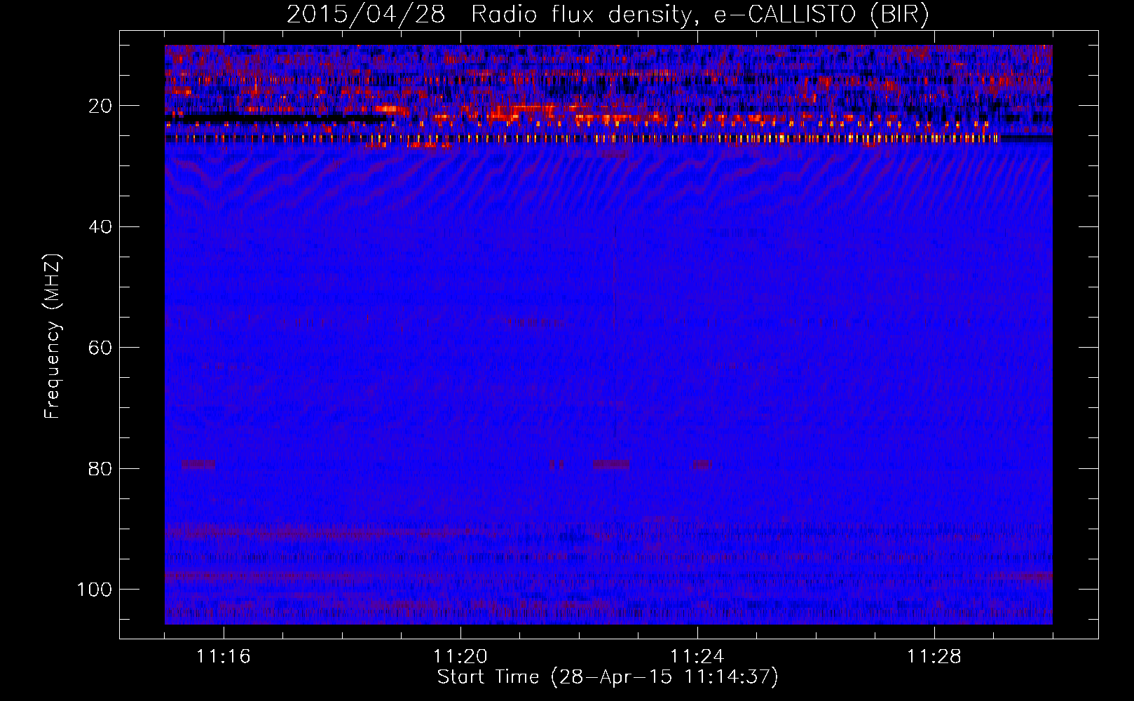The width and height of the screenshot is (1134, 701).
Task: Click the frequency tick label '60'
Action: (100, 348)
